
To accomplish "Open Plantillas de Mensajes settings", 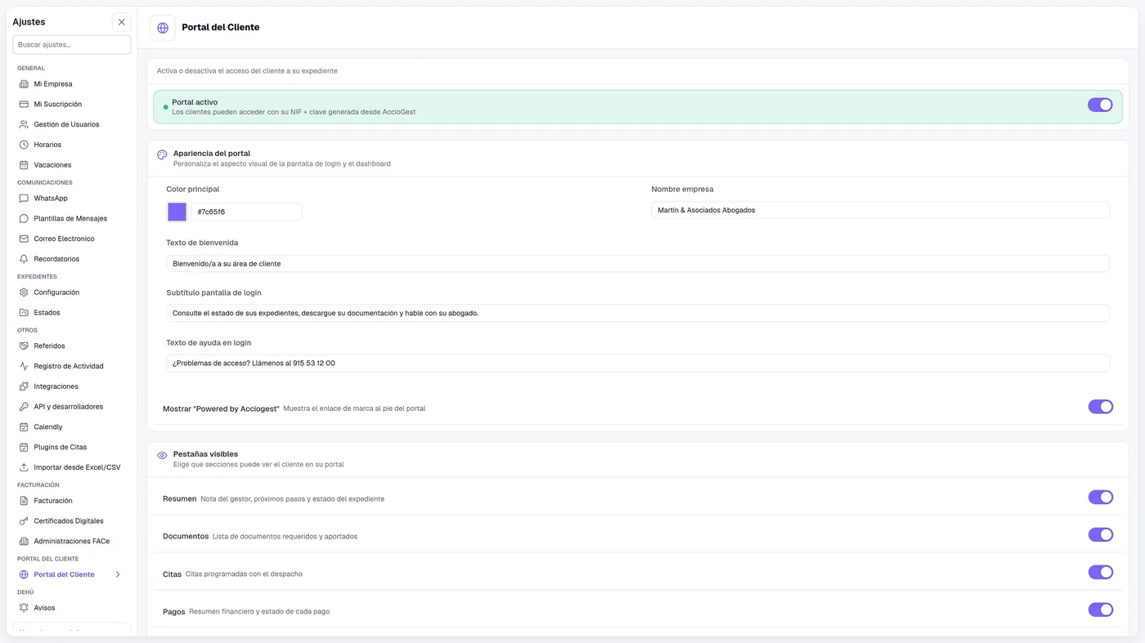I will (70, 219).
